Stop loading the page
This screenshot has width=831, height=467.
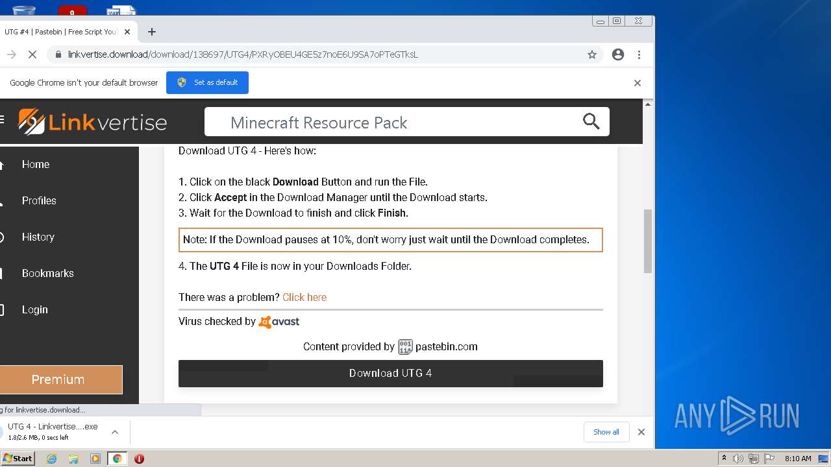click(x=32, y=54)
